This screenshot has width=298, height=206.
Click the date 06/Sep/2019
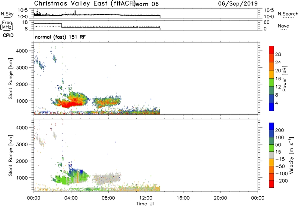coord(238,3)
